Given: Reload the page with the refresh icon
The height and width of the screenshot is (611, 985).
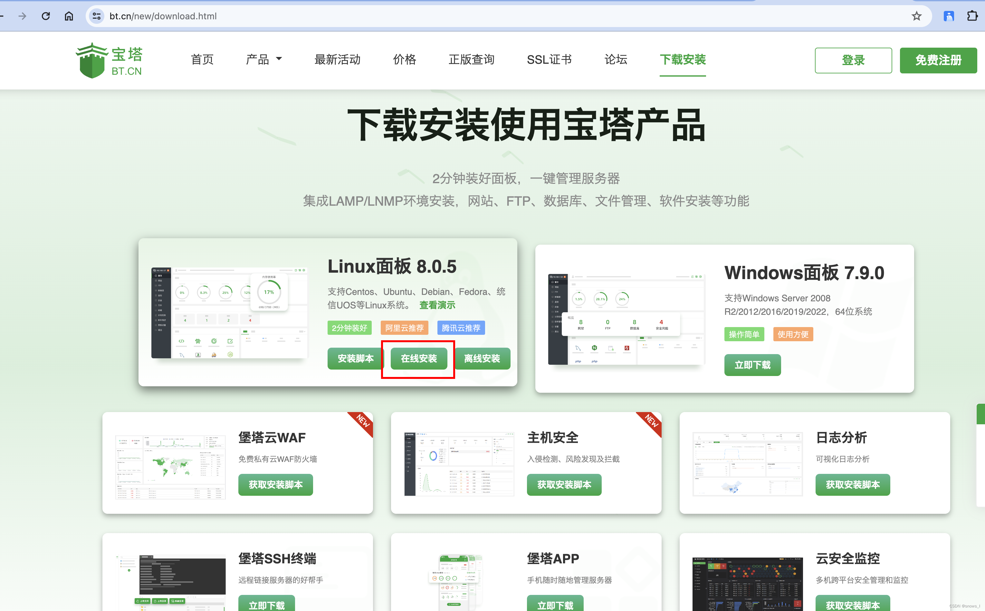Looking at the screenshot, I should pos(46,16).
